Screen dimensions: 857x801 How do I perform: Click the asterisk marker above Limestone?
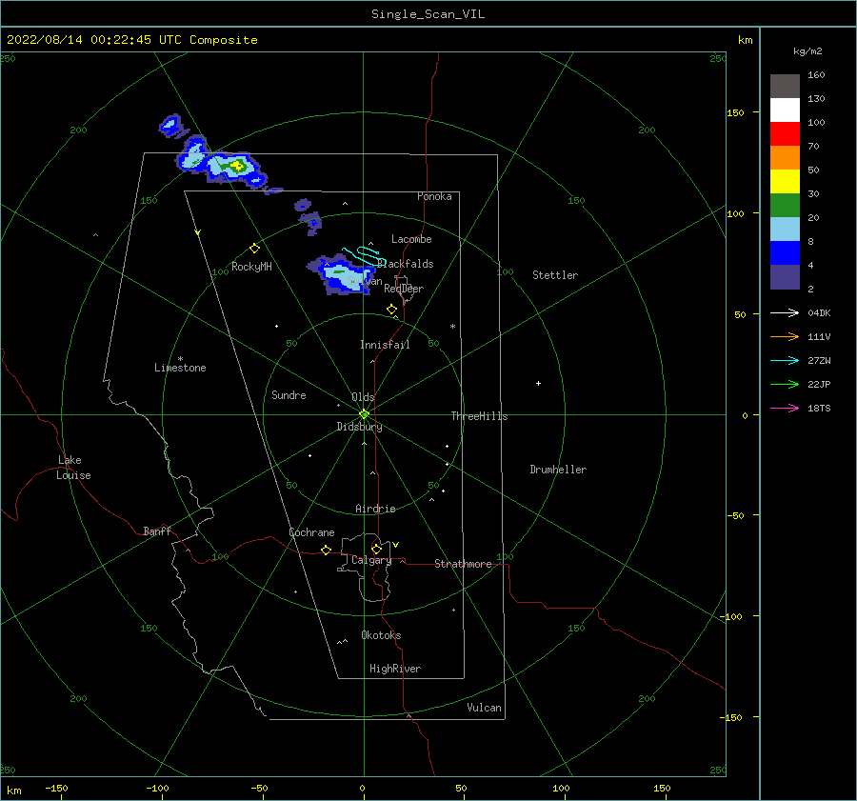180,359
